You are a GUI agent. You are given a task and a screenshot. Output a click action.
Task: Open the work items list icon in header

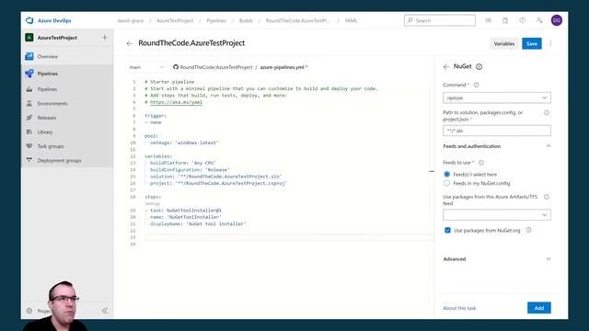point(488,20)
